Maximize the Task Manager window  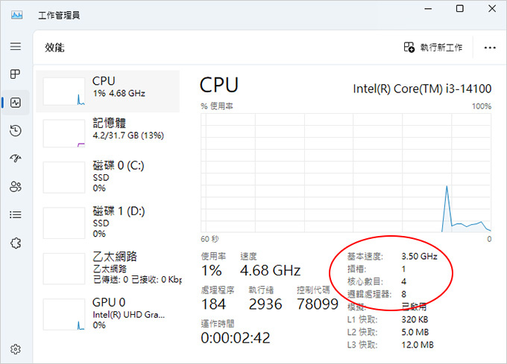[x=459, y=9]
